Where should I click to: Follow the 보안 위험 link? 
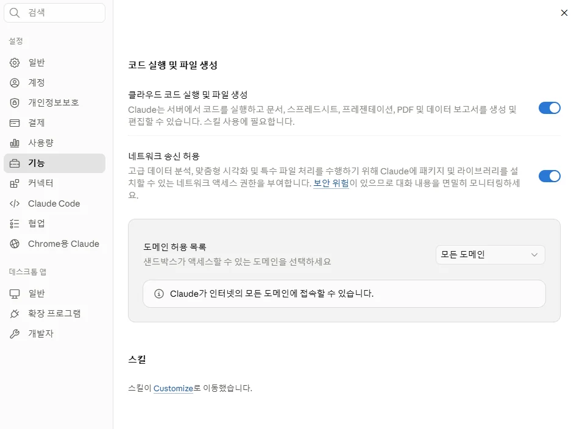coord(331,183)
